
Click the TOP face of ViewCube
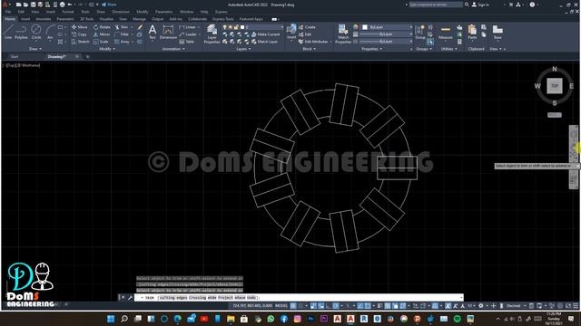click(x=555, y=86)
